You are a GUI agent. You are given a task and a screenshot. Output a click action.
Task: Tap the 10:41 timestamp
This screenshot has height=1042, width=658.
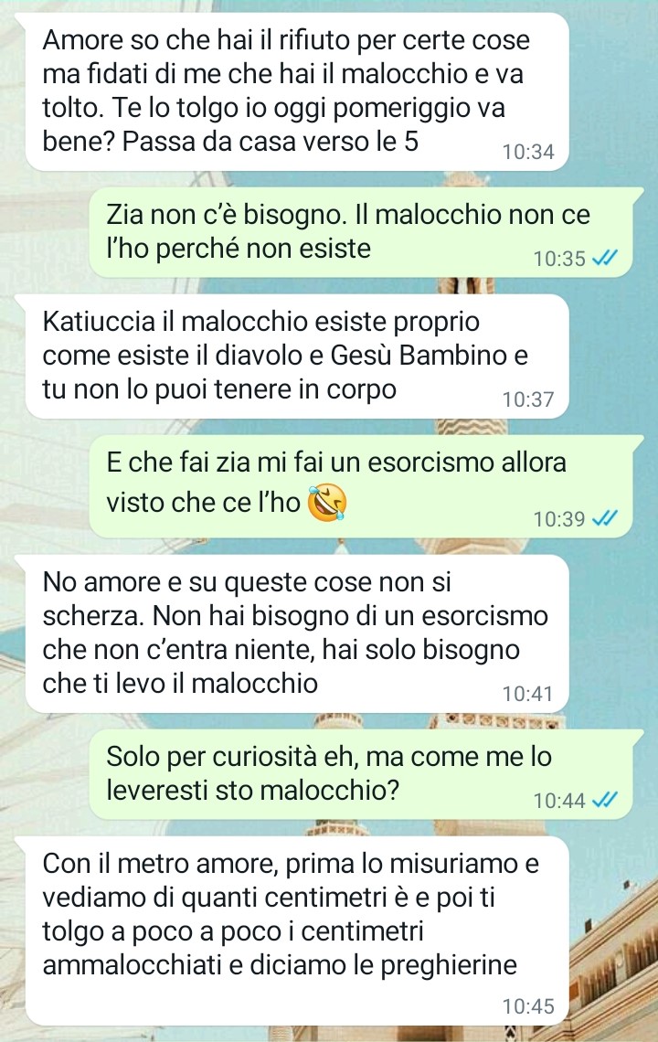(x=527, y=694)
